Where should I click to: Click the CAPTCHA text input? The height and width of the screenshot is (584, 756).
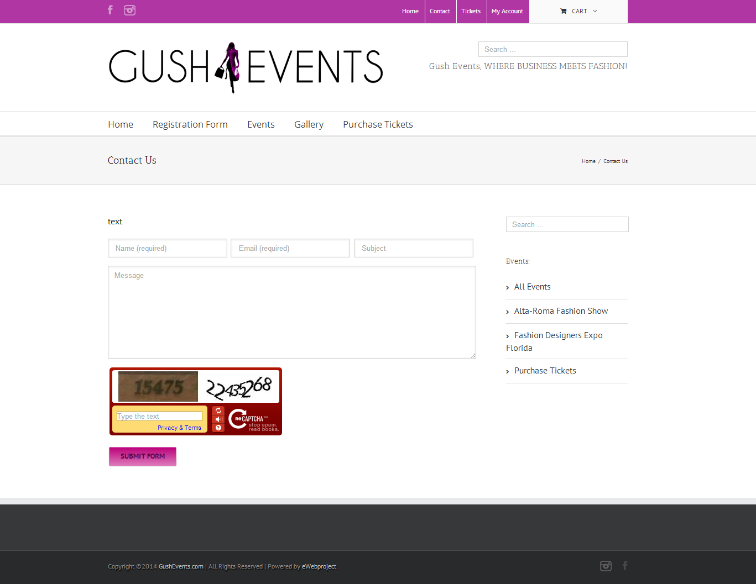[159, 416]
